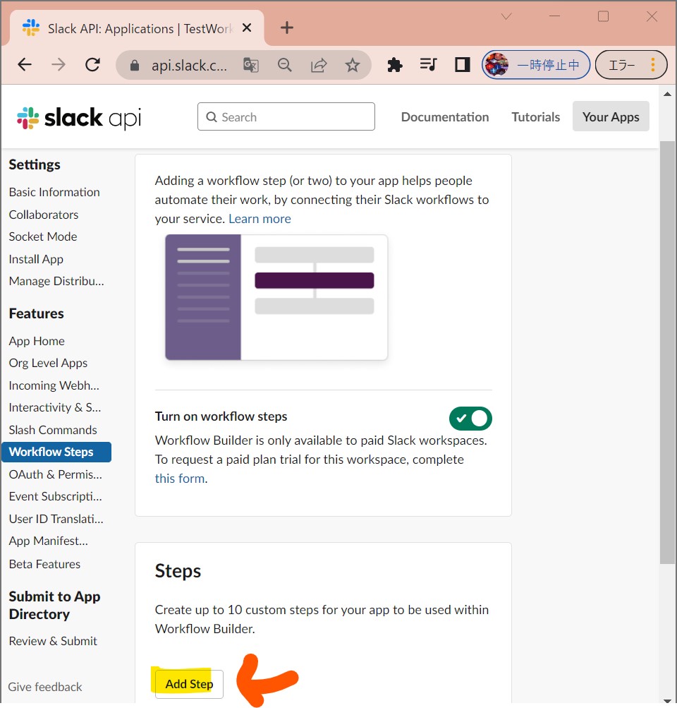
Task: Click the Give feedback link
Action: 45,687
